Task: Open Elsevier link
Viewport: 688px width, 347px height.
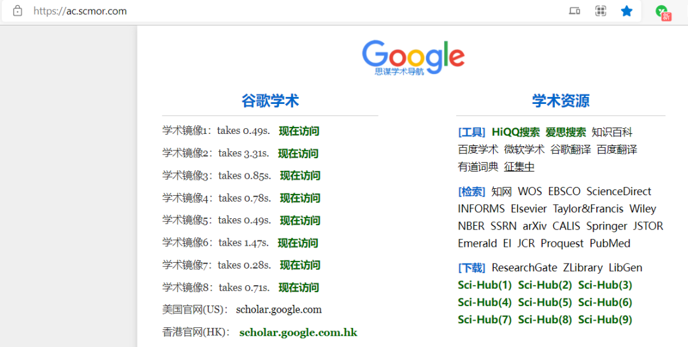Action: [x=529, y=209]
